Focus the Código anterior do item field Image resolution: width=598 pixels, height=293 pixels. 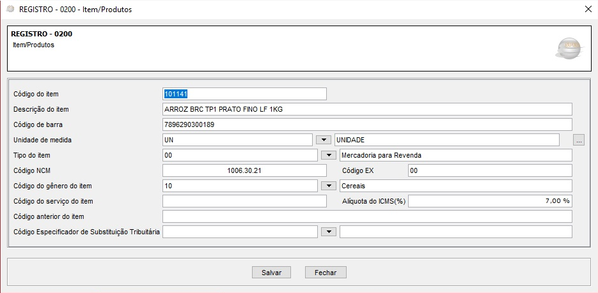(367, 216)
